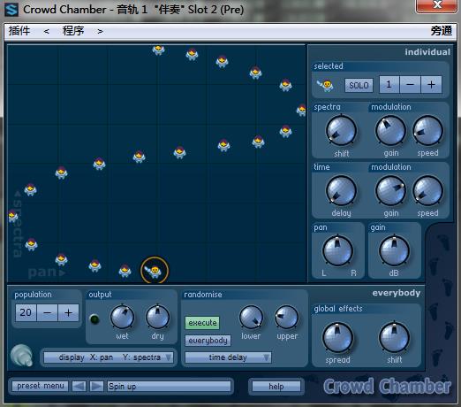Screen dimensions: 461x407
Task: Open the preset menu
Action: 41,386
